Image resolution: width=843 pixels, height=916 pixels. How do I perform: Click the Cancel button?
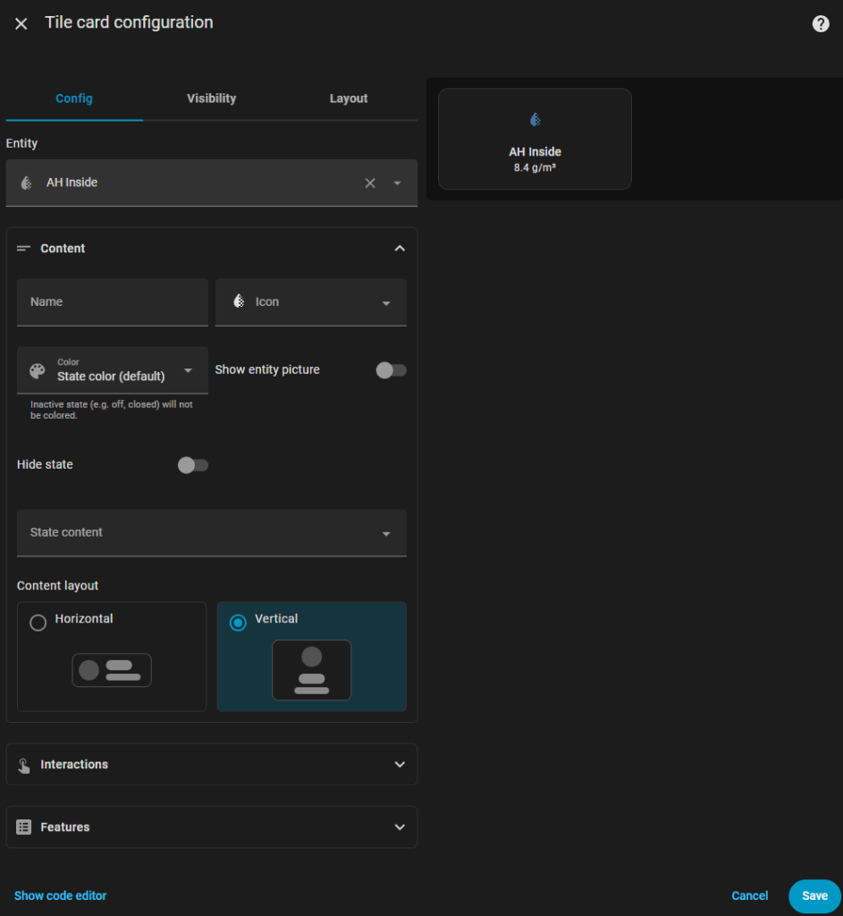[x=750, y=895]
